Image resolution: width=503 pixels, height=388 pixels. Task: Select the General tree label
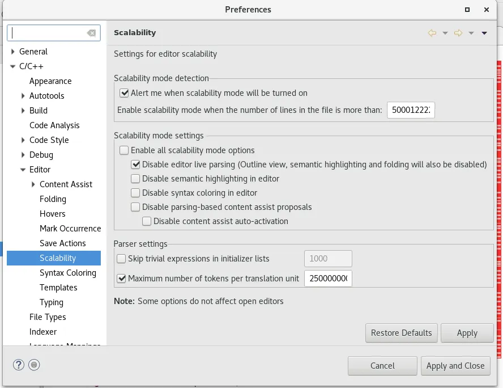click(33, 52)
